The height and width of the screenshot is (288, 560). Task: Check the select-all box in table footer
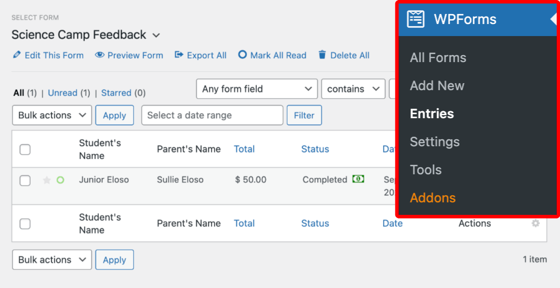tap(25, 224)
